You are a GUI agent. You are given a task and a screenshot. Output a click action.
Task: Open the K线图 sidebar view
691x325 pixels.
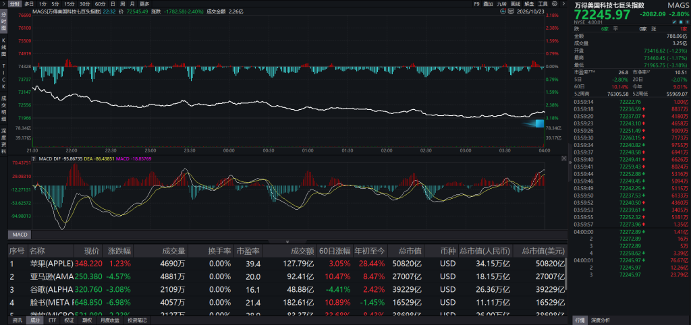3,48
